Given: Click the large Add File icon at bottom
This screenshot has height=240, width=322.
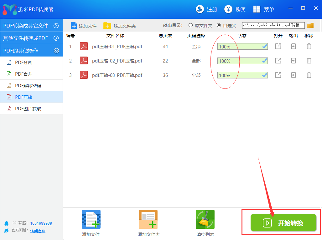Looking at the screenshot, I should [x=91, y=220].
